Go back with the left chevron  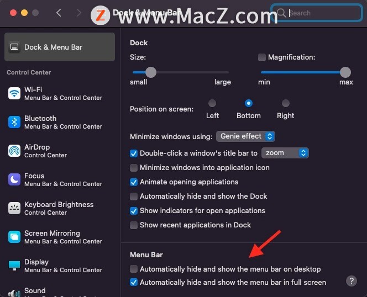coord(59,13)
